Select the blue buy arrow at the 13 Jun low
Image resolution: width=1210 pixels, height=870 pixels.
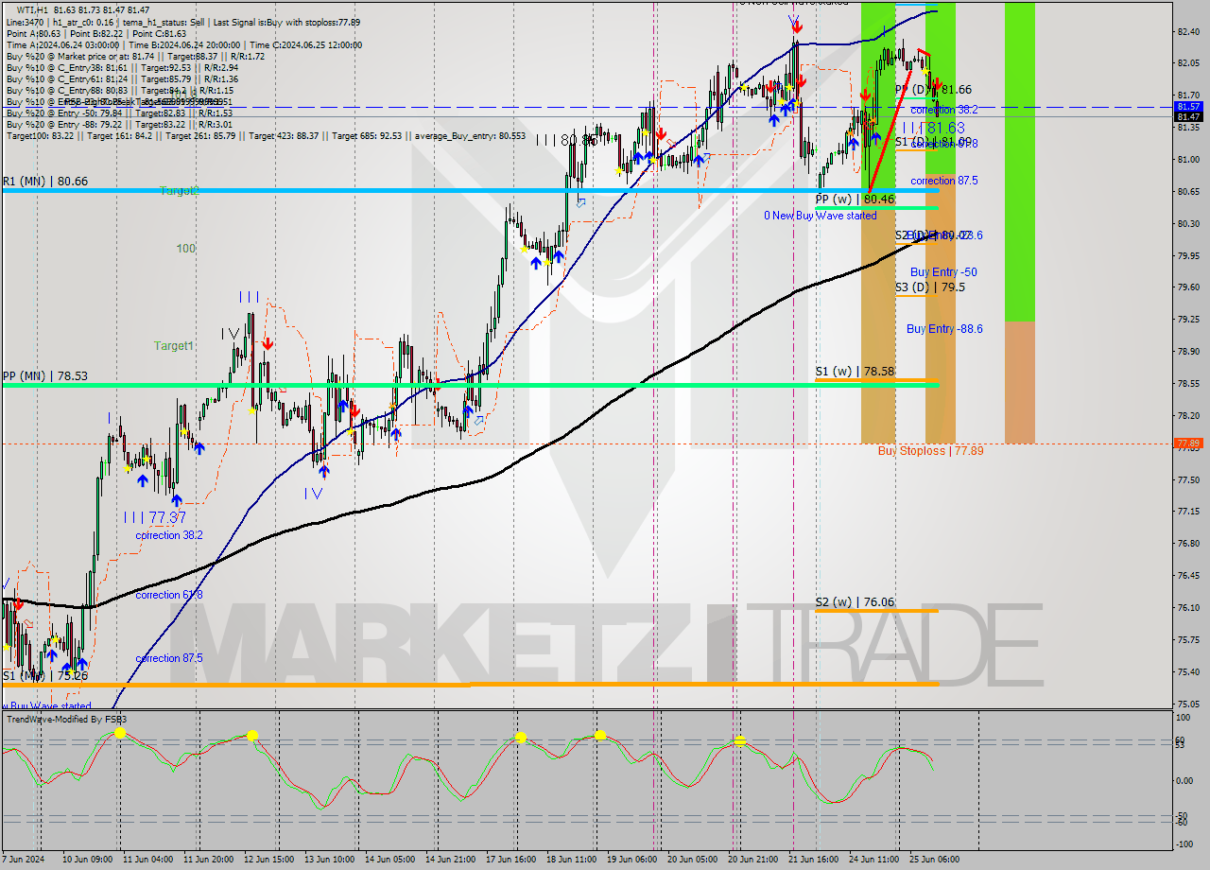[x=325, y=469]
